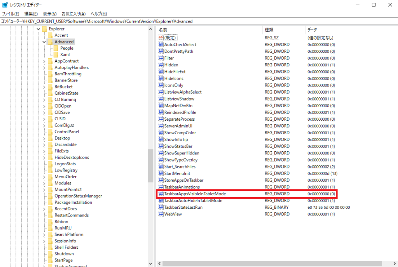Click the tree pane vertical scrollbar thumb
Screen dimensions: 398x267
(150, 166)
